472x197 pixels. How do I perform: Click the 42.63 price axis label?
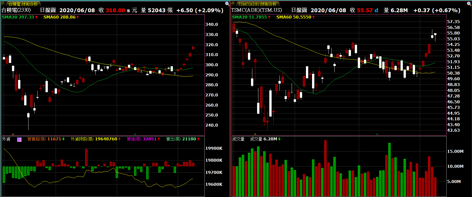(453, 130)
